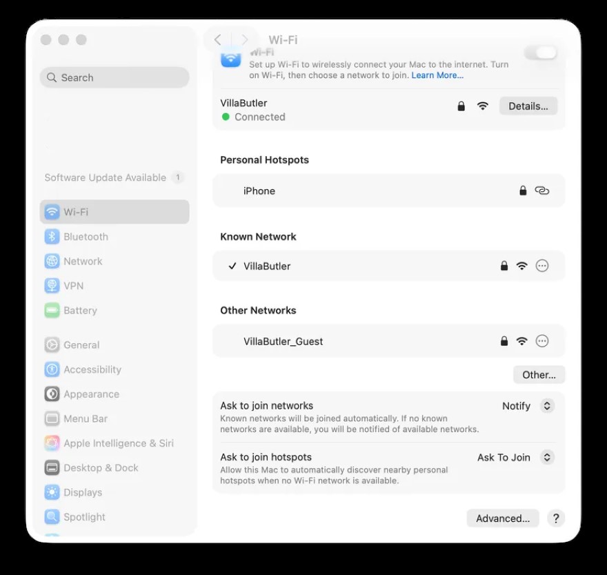Click the Bluetooth icon in sidebar

(52, 237)
